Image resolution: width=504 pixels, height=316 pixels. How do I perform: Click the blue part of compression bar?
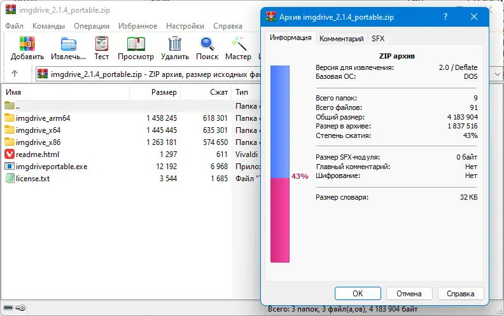click(279, 121)
